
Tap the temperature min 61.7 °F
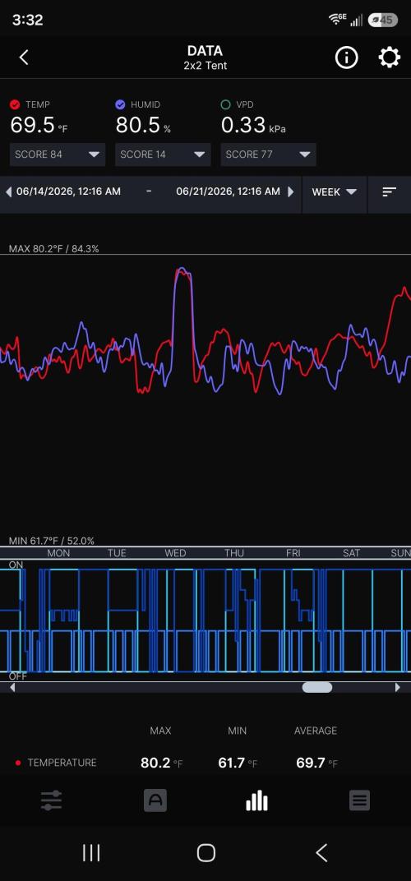(238, 763)
